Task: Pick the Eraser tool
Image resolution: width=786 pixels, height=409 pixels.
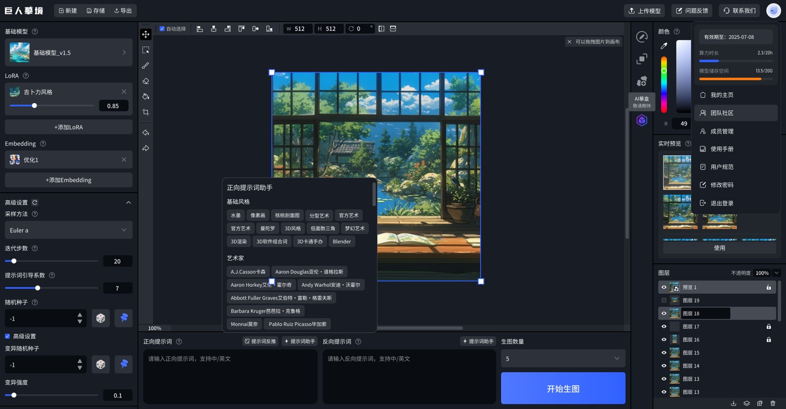Action: tap(145, 81)
